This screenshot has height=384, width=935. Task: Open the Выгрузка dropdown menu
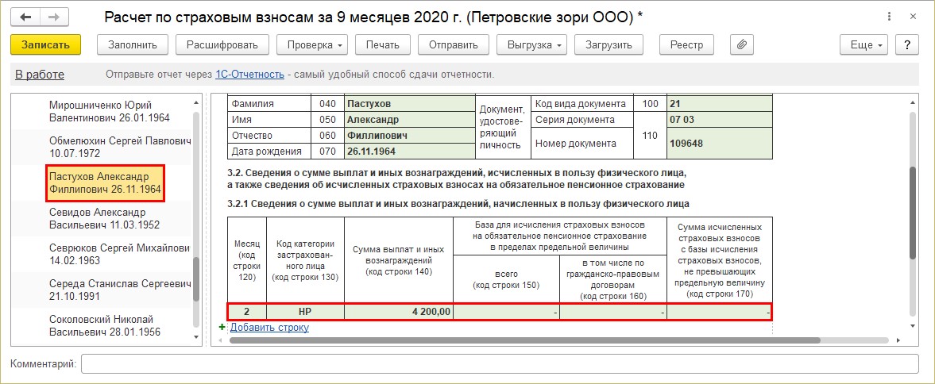(532, 44)
